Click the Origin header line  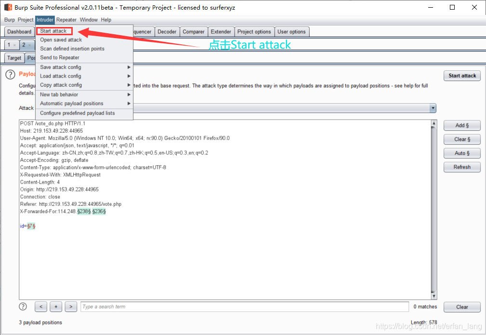tap(59, 189)
